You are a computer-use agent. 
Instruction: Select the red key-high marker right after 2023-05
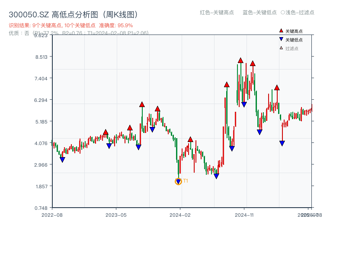click(x=130, y=128)
